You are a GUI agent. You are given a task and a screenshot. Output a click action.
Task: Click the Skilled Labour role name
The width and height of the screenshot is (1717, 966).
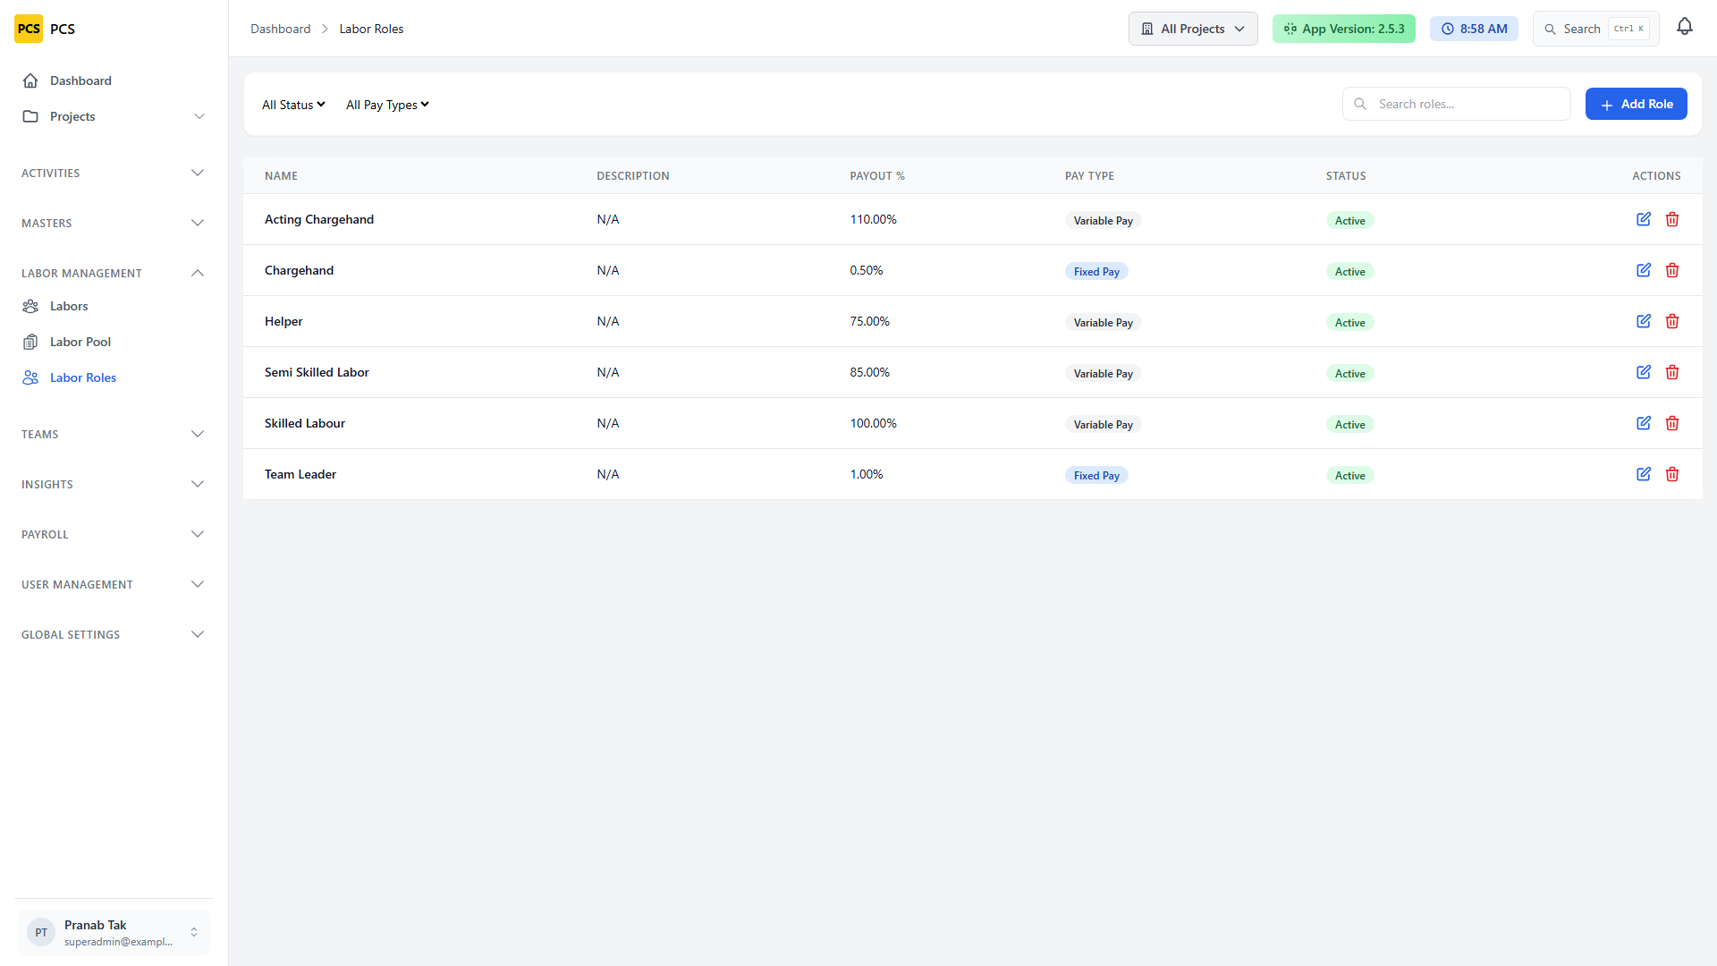pyautogui.click(x=304, y=423)
